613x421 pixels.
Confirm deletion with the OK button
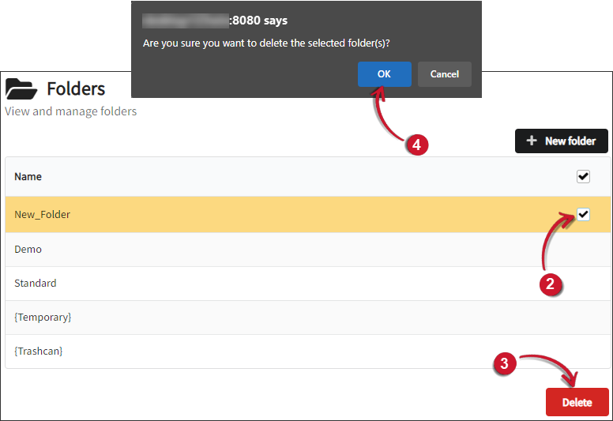[384, 74]
